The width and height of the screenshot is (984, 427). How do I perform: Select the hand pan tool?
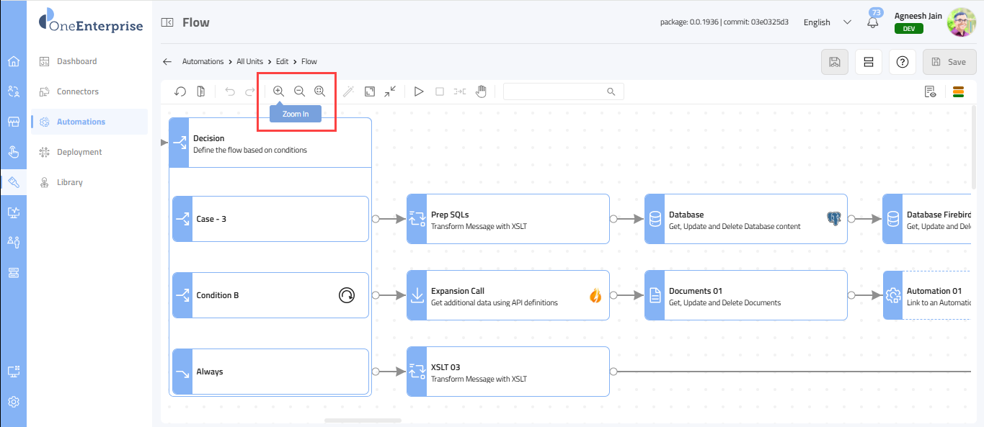click(x=481, y=91)
